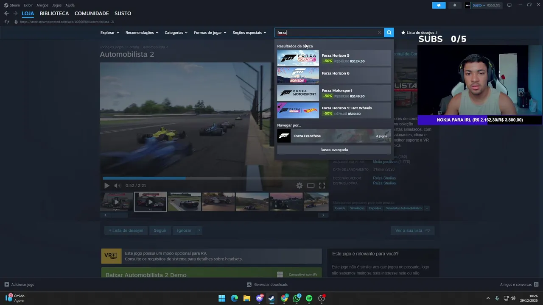543x305 pixels.
Task: Click the + Lista de desejos button
Action: coord(126,230)
